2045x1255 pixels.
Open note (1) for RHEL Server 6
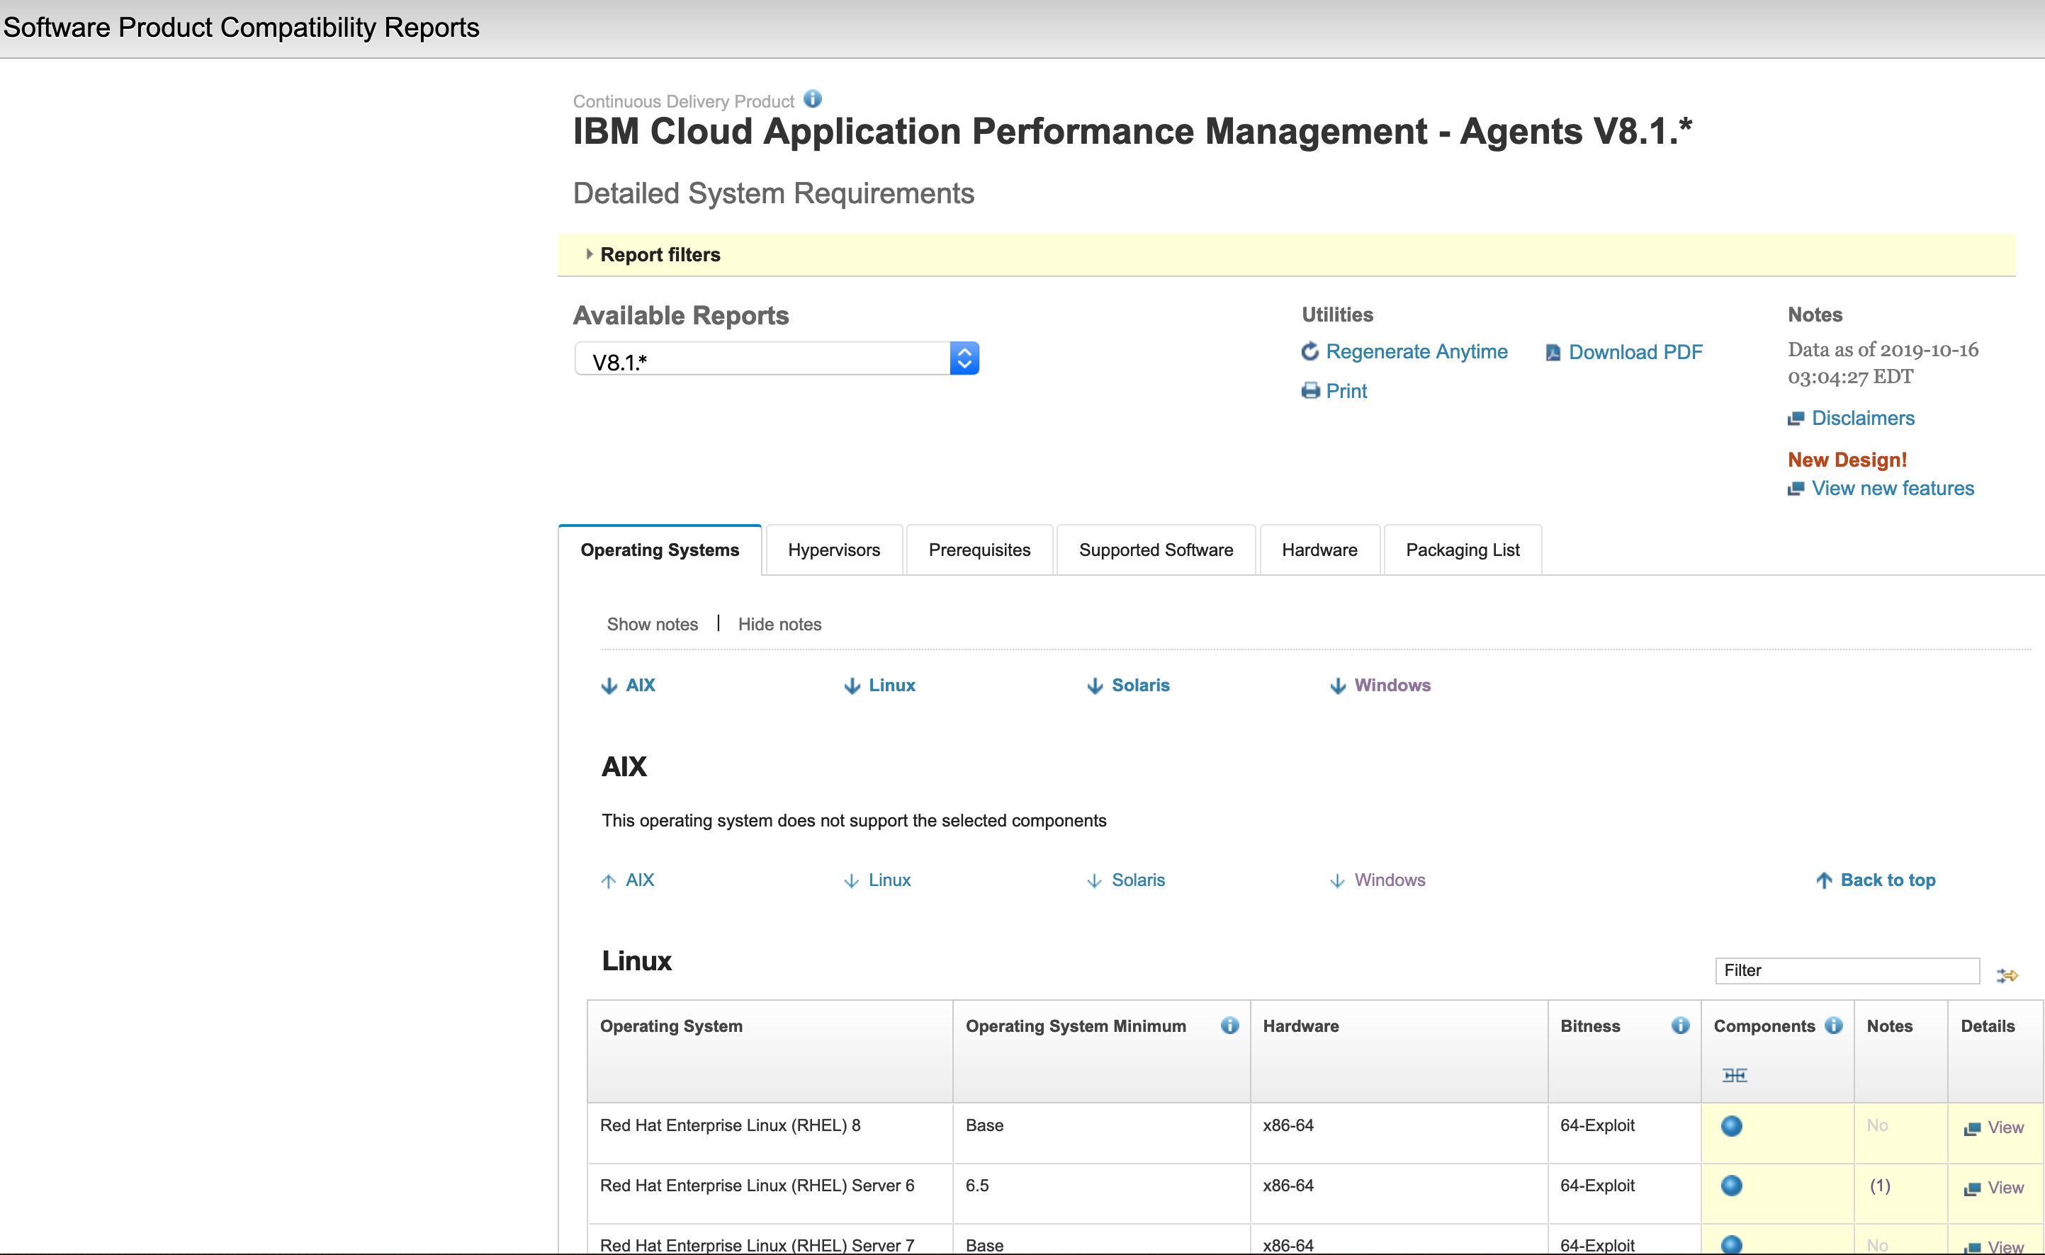(1879, 1186)
